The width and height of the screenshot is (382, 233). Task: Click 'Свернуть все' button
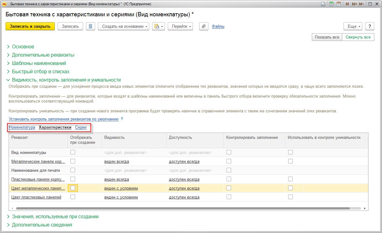pyautogui.click(x=358, y=37)
